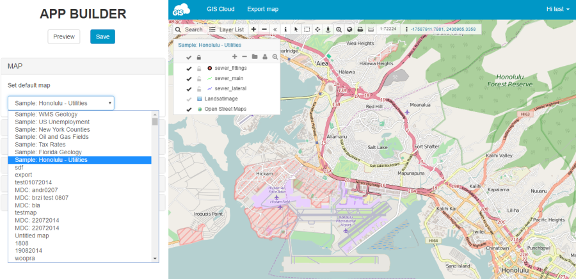Select 'woopra' in the map list
The height and width of the screenshot is (279, 576).
pos(80,259)
